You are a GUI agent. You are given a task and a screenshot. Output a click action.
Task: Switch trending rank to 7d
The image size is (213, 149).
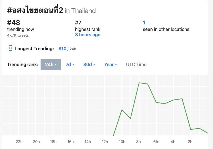pos(70,64)
